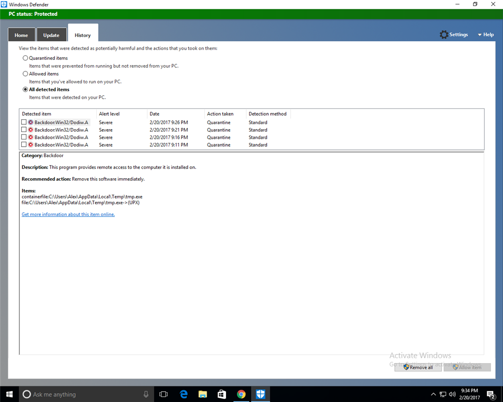This screenshot has width=503, height=402.
Task: Click the Cortana circle icon
Action: point(27,394)
